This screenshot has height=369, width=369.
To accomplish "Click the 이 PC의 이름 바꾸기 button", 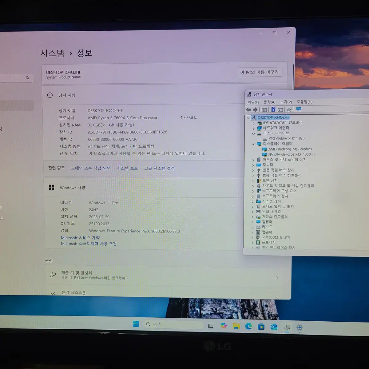I will point(260,72).
